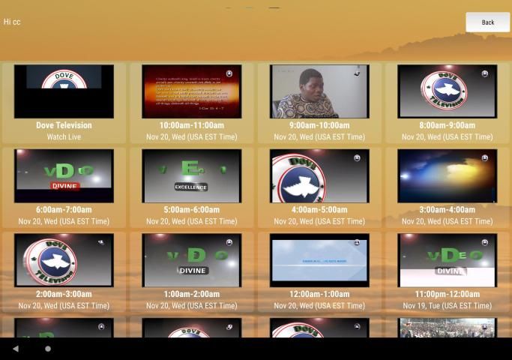This screenshot has height=360, width=512.
Task: Play the 6:00am-7:00am Divine recording
Action: point(64,175)
